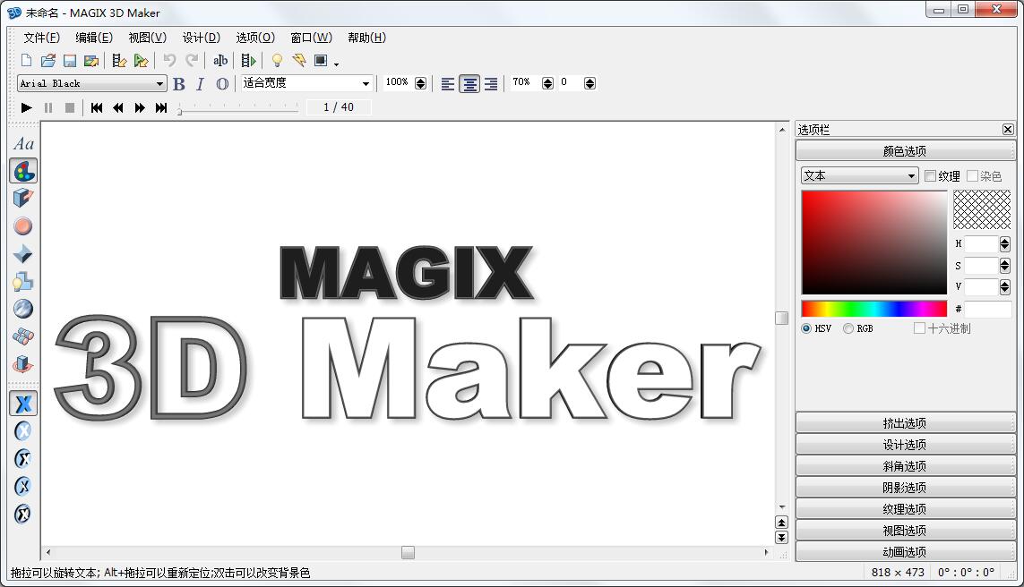Open the 帮助(H) menu
The width and height of the screenshot is (1024, 587).
point(367,38)
